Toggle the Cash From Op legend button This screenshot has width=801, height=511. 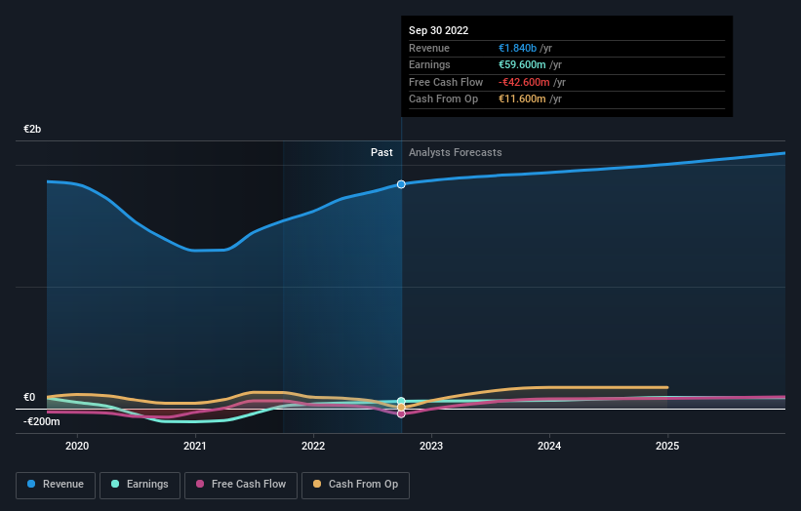(355, 485)
